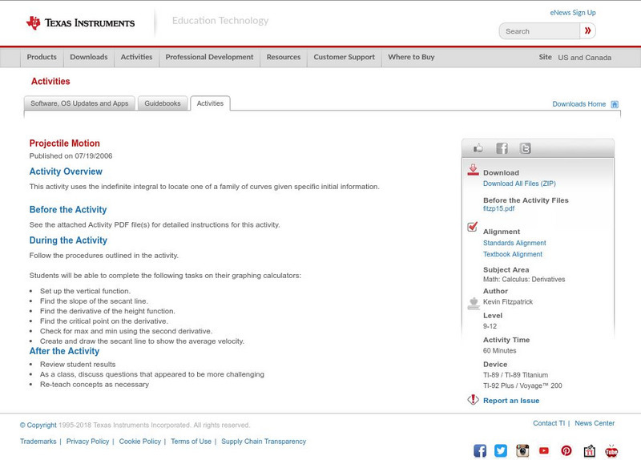Viewport: 641px width, 460px height.
Task: Open Supply Chain Transparency link
Action: 264,442
